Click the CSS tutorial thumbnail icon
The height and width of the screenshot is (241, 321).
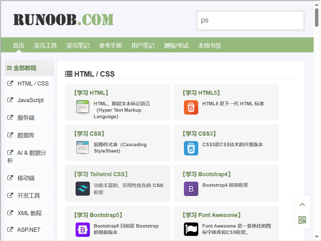pos(83,148)
